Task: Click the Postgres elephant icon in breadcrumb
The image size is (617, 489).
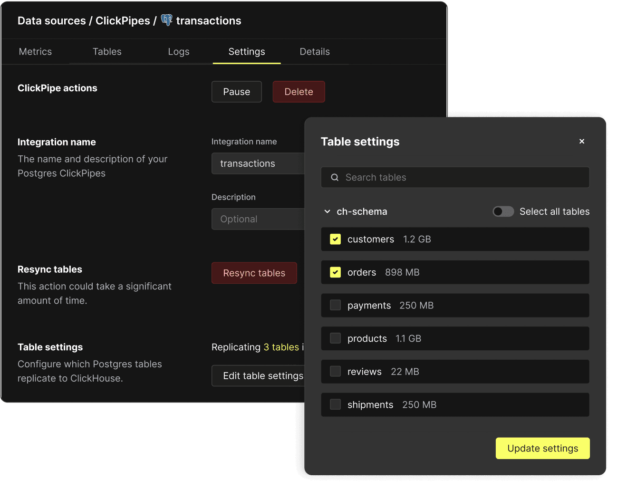Action: [166, 20]
